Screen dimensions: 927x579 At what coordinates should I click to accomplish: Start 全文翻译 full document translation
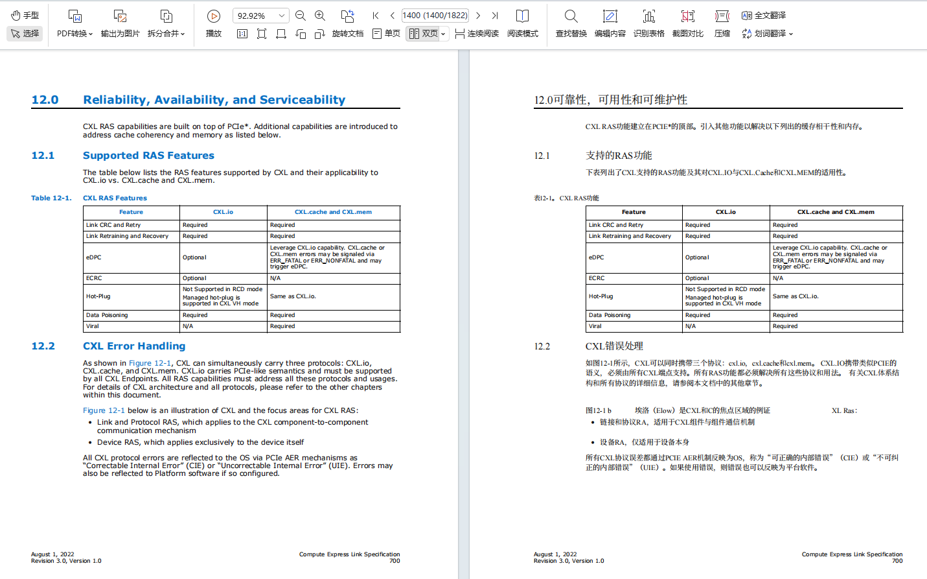(x=764, y=16)
